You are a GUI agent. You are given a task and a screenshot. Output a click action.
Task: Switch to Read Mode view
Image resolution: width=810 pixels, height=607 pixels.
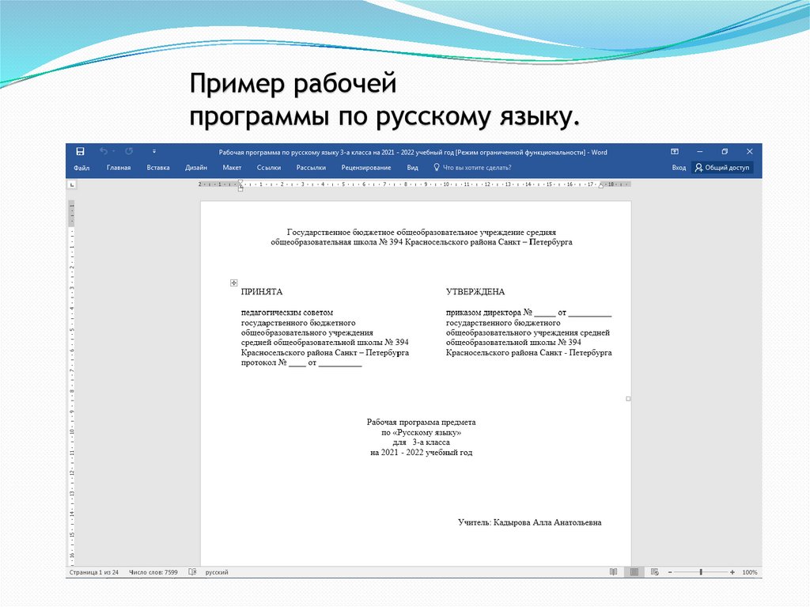(x=613, y=572)
